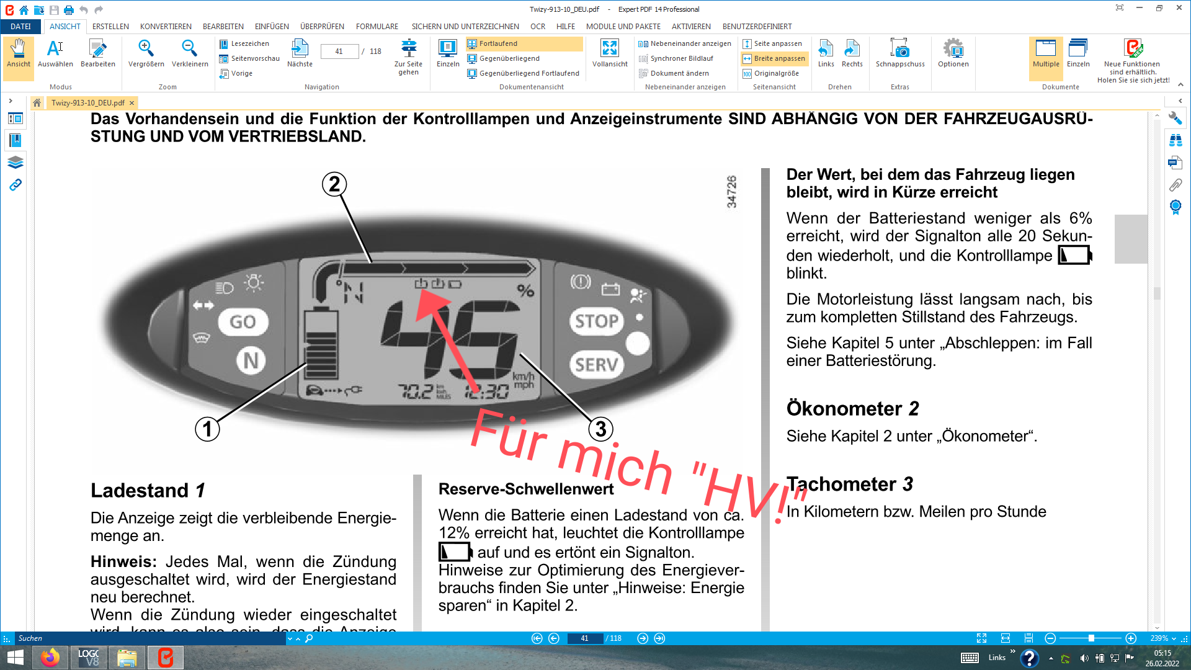
Task: Collapse the ribbon with the chevron
Action: coord(1180,84)
